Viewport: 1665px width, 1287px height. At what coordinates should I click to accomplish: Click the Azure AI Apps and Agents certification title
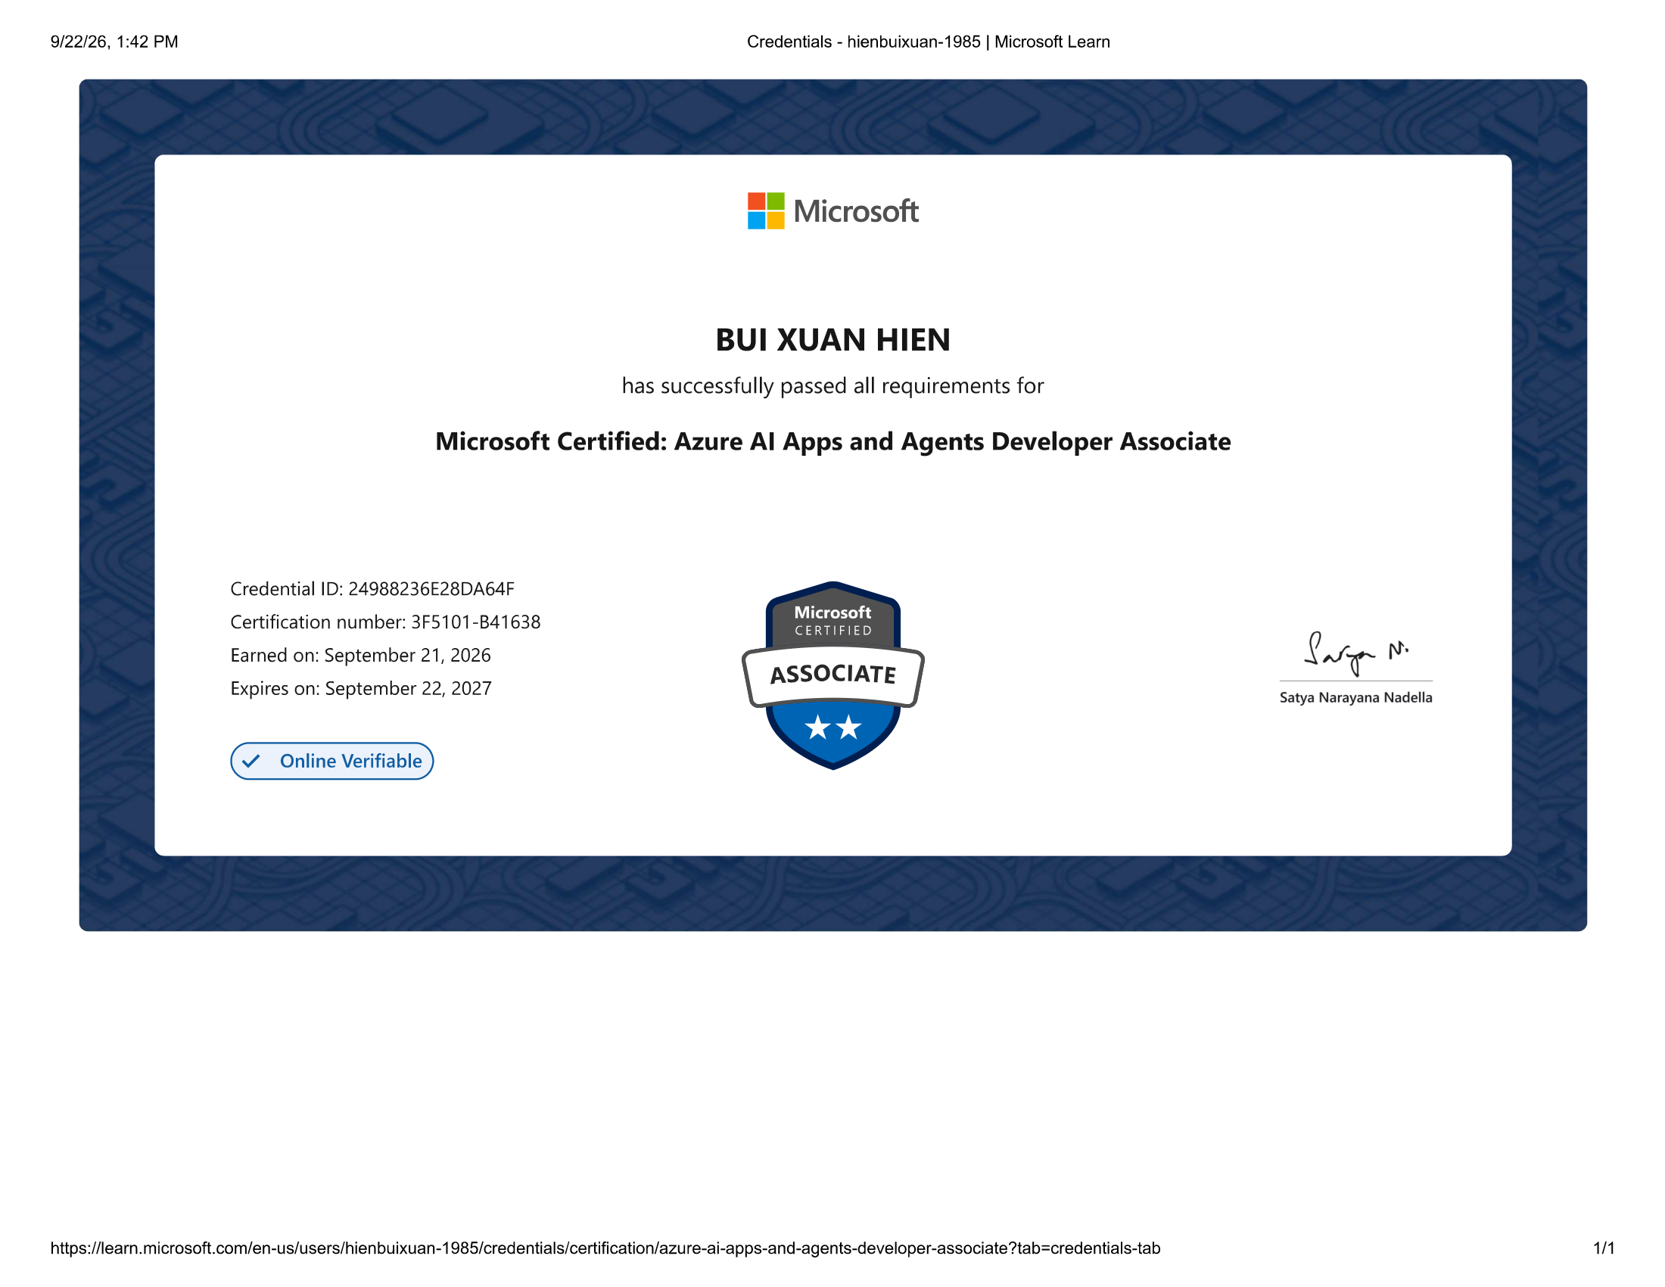coord(832,441)
